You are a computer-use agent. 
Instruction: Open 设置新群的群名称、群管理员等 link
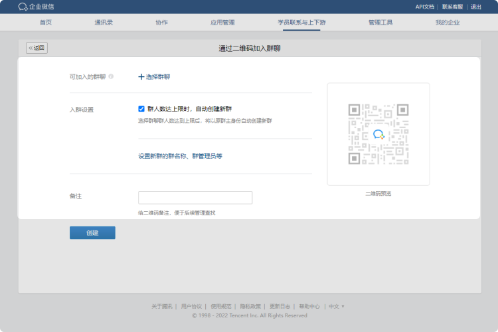pos(180,156)
